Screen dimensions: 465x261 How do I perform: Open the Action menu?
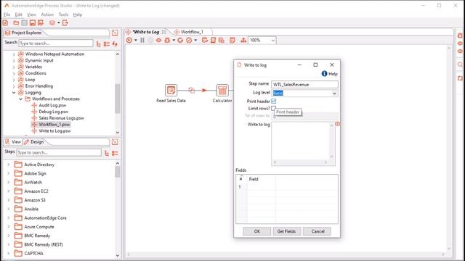(47, 14)
